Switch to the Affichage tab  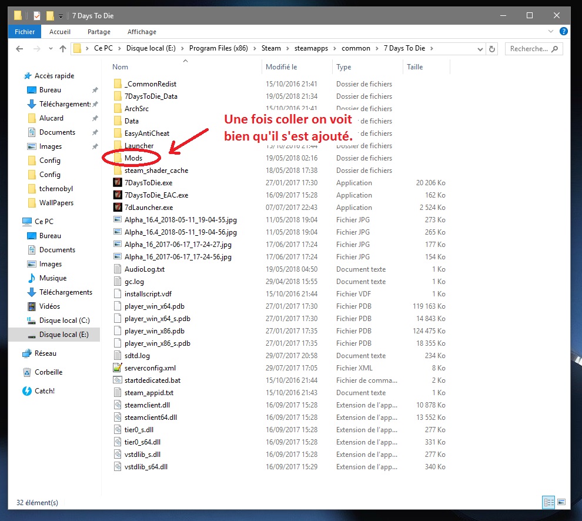pos(142,32)
